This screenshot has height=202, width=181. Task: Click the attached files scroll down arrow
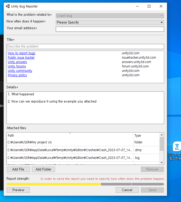[162, 162]
